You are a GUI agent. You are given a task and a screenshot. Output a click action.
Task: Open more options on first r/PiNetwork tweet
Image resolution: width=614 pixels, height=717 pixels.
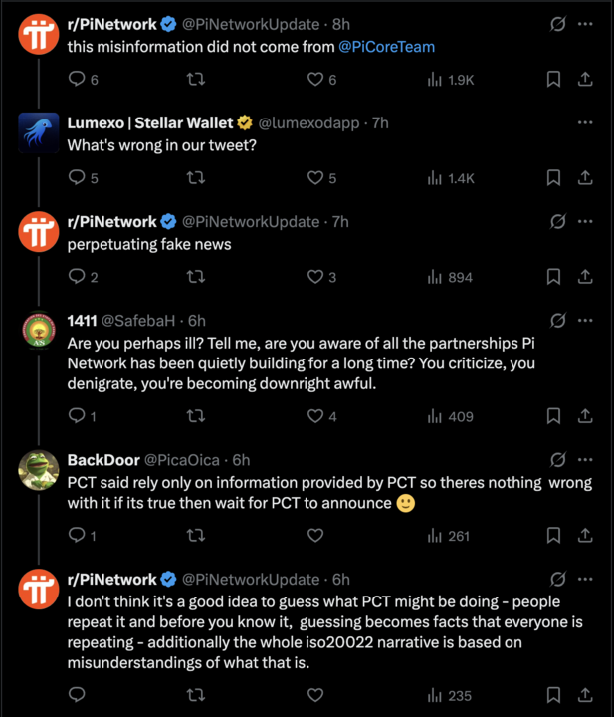tap(586, 23)
